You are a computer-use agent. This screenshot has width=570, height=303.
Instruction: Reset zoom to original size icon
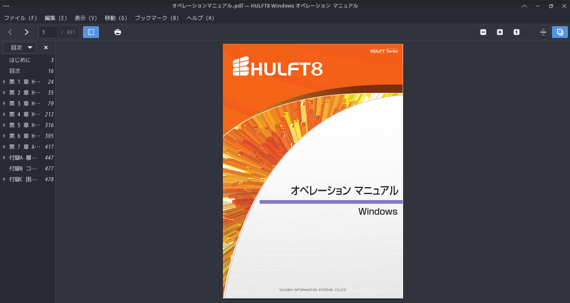click(517, 32)
